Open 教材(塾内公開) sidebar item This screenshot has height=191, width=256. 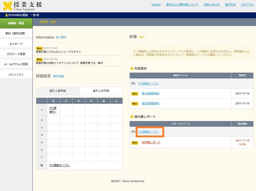[x=16, y=33]
